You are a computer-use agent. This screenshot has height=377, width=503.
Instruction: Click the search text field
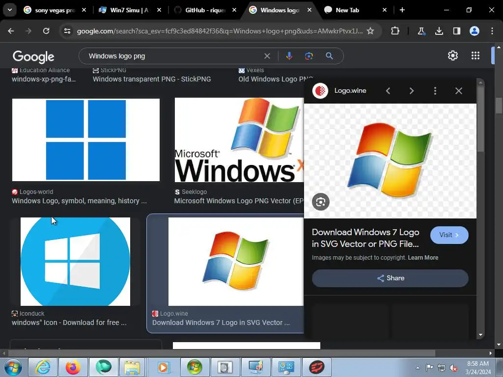coord(173,56)
